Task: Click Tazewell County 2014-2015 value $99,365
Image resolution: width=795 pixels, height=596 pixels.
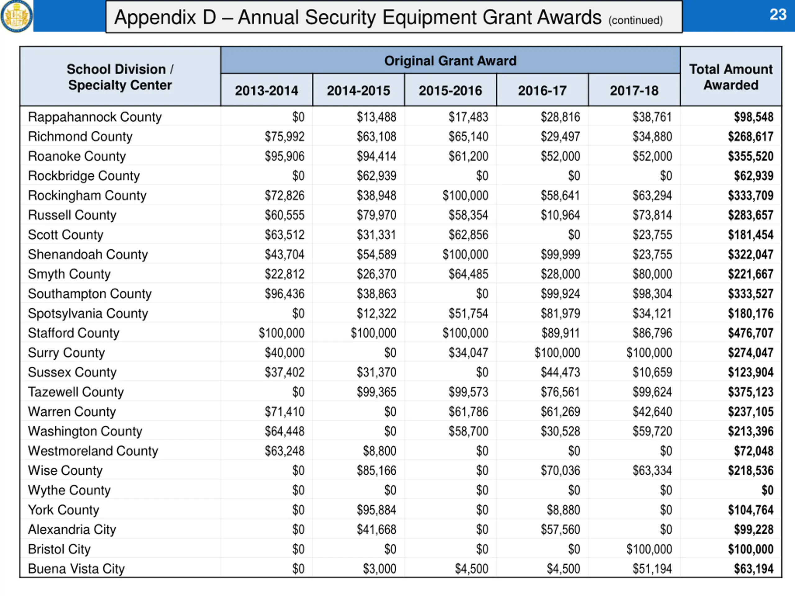Action: pyautogui.click(x=376, y=392)
